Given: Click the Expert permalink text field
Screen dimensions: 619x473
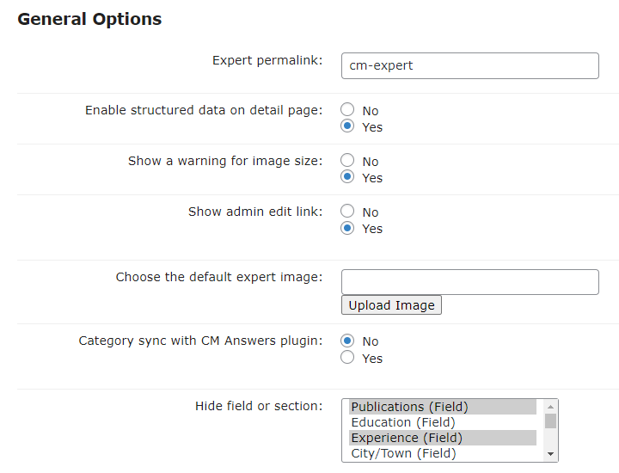Looking at the screenshot, I should point(469,65).
